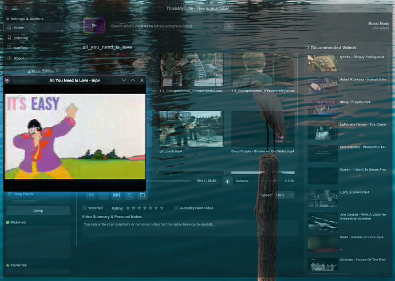Click the 00:41 / 02:42 time display

tap(206, 180)
